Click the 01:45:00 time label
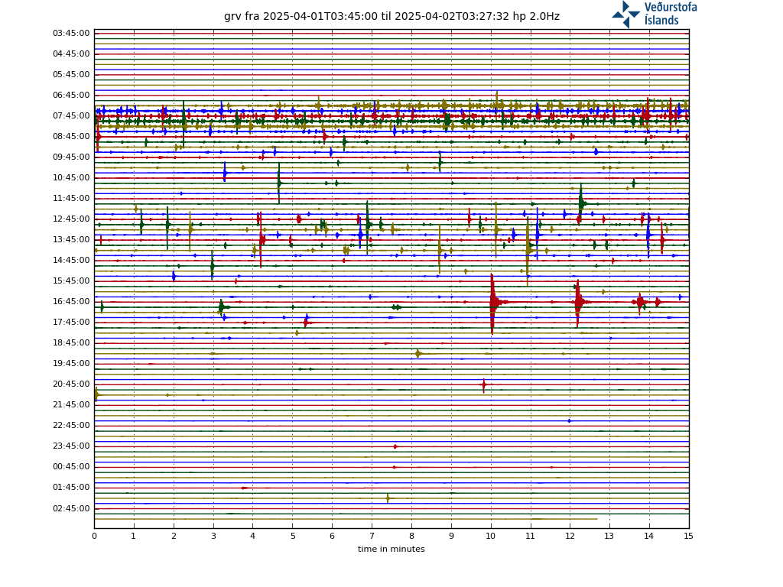Viewport: 783px width, 587px height. pos(71,487)
